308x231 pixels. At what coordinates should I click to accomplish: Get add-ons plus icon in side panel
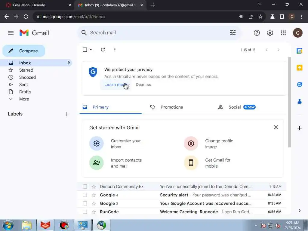click(299, 128)
